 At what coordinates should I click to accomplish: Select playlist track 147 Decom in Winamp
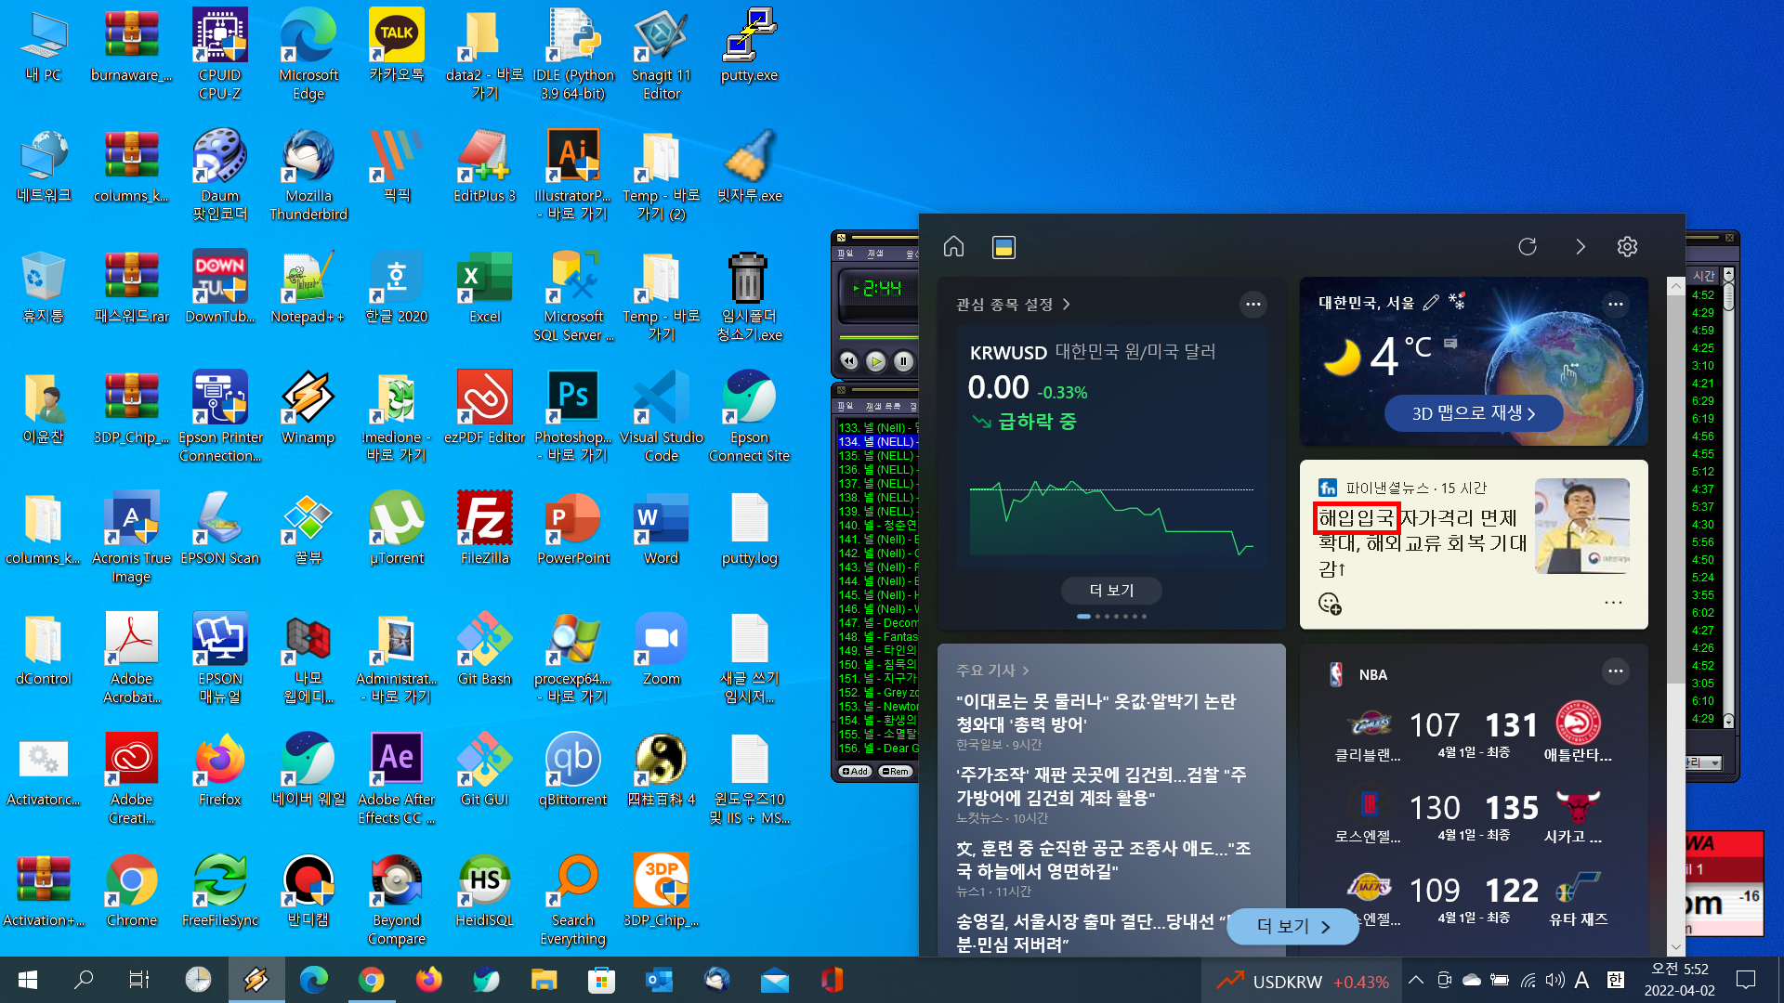click(877, 622)
